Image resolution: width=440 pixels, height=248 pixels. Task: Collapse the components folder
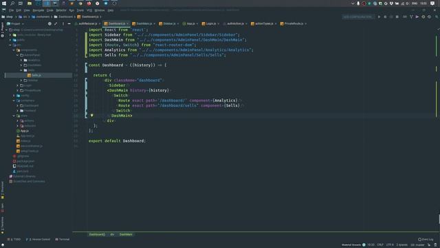pos(14,50)
